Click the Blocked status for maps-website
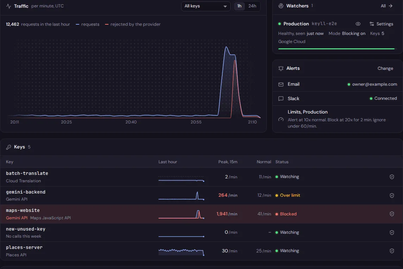Viewport: 403px width, 269px height. tap(286, 214)
